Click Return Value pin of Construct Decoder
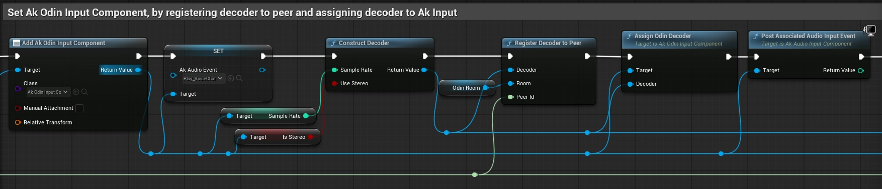This screenshot has height=189, width=882. (x=424, y=70)
